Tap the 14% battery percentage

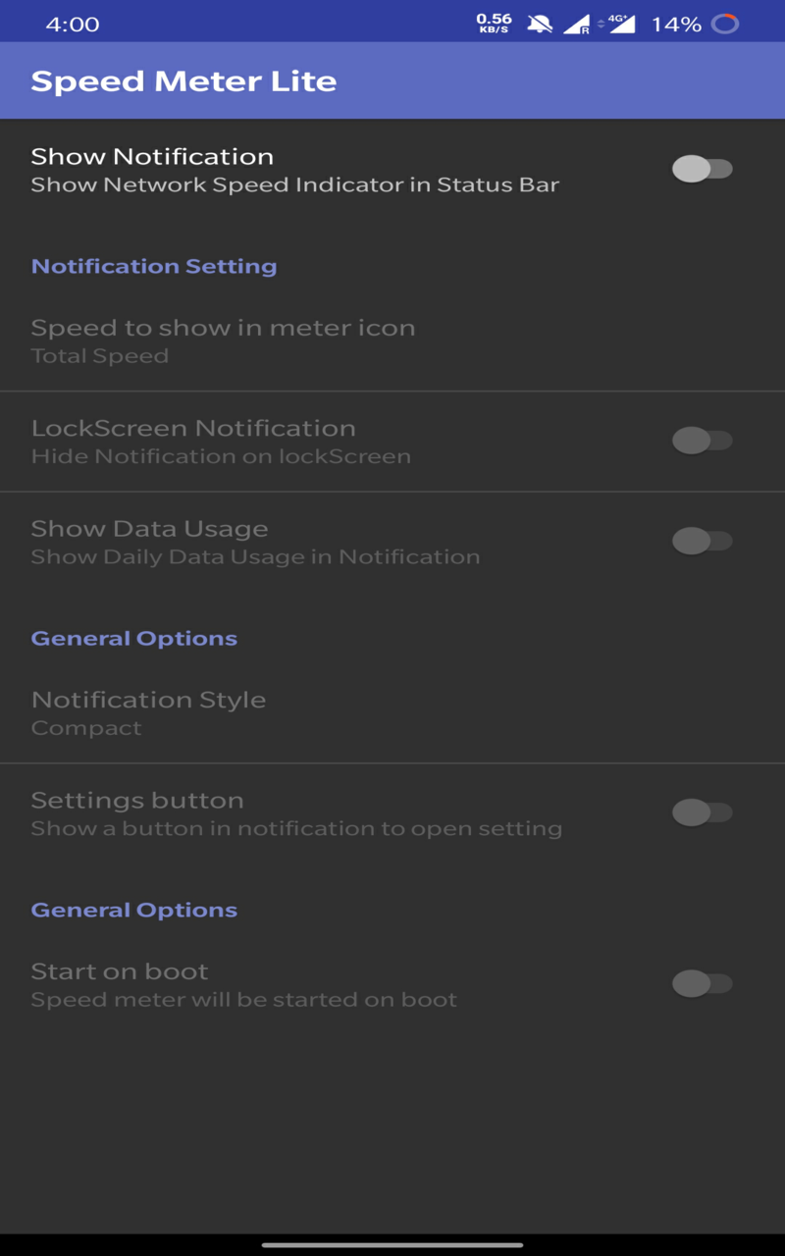click(x=676, y=25)
